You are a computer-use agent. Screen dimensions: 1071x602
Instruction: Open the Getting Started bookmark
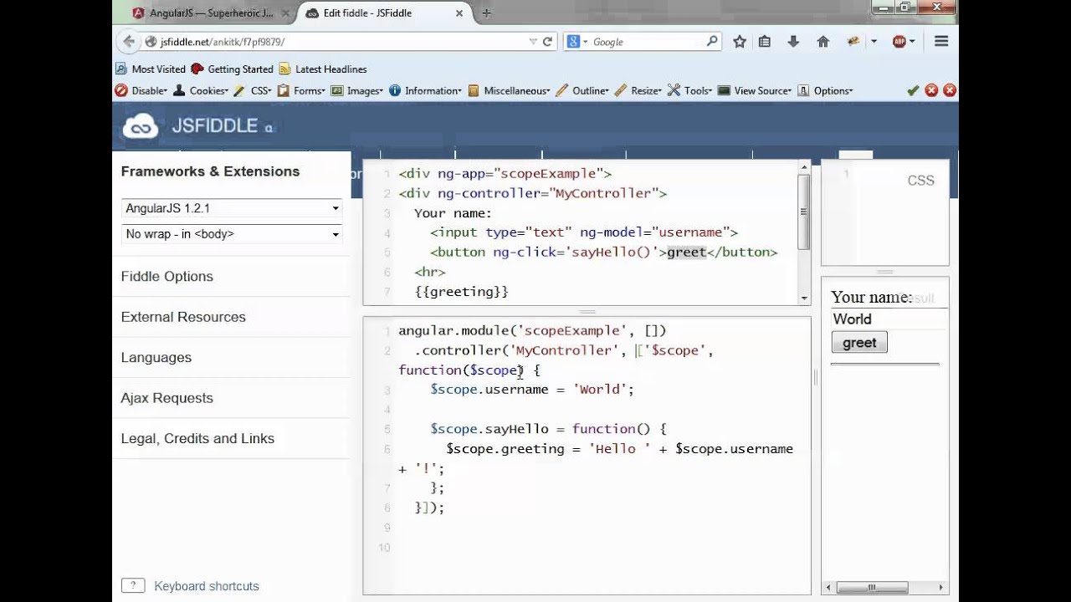click(232, 69)
